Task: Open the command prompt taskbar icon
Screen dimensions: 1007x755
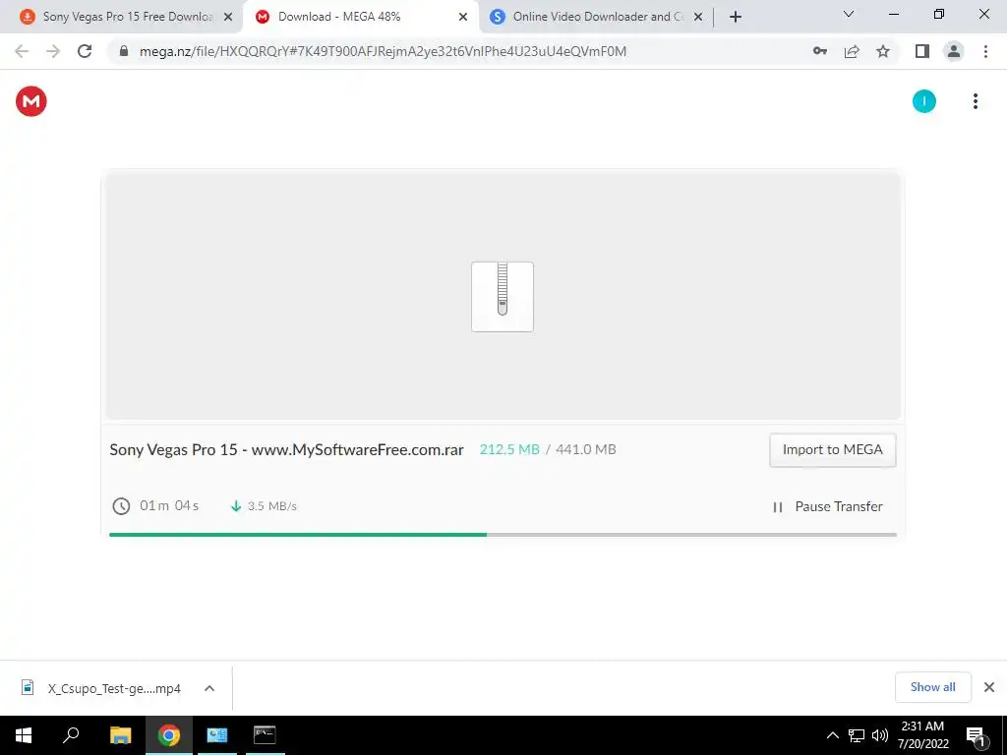Action: pos(265,735)
